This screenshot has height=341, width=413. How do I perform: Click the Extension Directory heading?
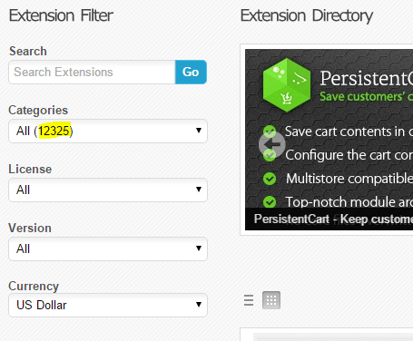(307, 15)
